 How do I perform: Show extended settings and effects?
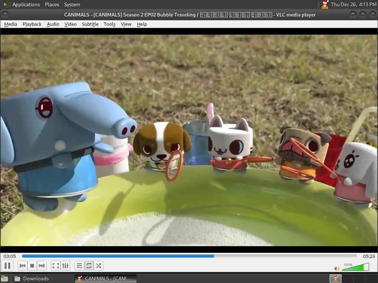[x=65, y=266]
